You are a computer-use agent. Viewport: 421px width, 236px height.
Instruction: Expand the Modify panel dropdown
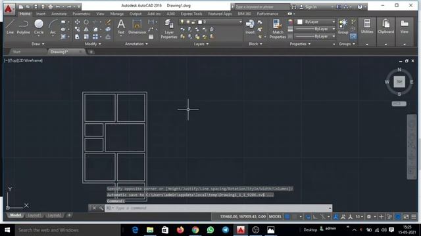[x=93, y=44]
